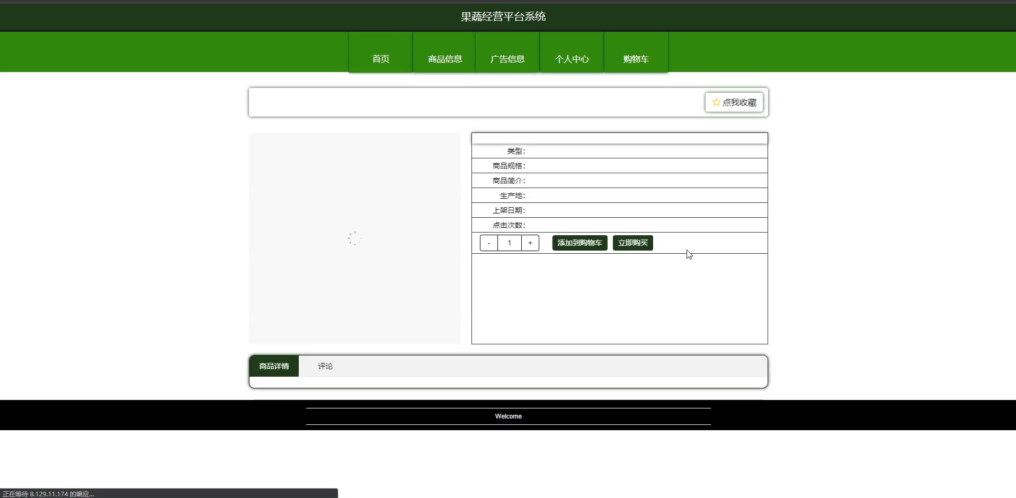This screenshot has height=498, width=1016.
Task: Open the 购物车 page
Action: coord(636,59)
